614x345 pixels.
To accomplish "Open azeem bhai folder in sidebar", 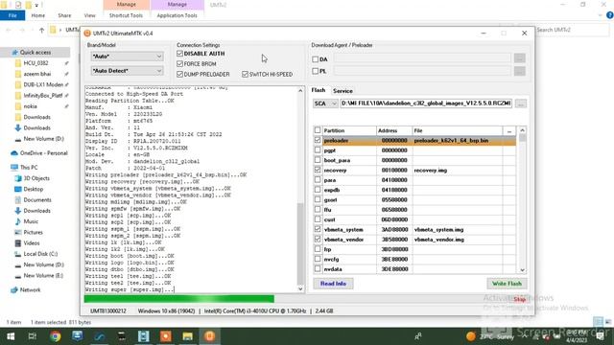I will pos(36,74).
